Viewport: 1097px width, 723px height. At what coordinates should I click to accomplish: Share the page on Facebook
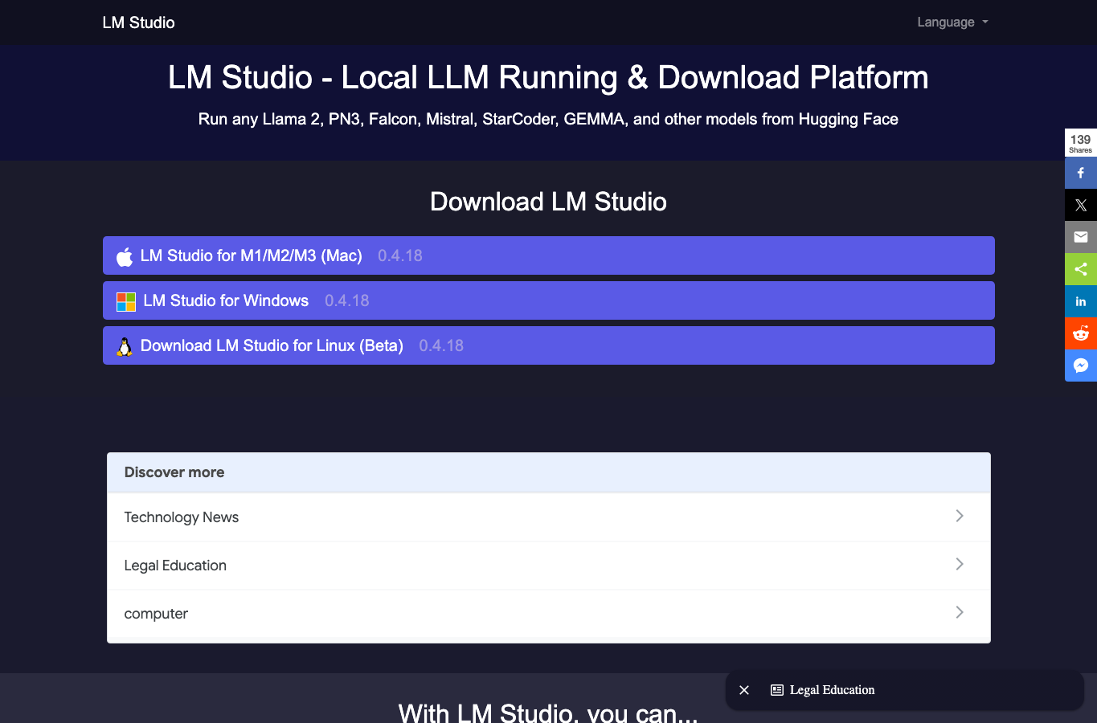click(x=1081, y=173)
